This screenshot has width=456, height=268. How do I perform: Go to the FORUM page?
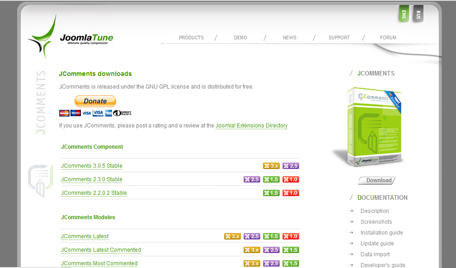pyautogui.click(x=388, y=38)
